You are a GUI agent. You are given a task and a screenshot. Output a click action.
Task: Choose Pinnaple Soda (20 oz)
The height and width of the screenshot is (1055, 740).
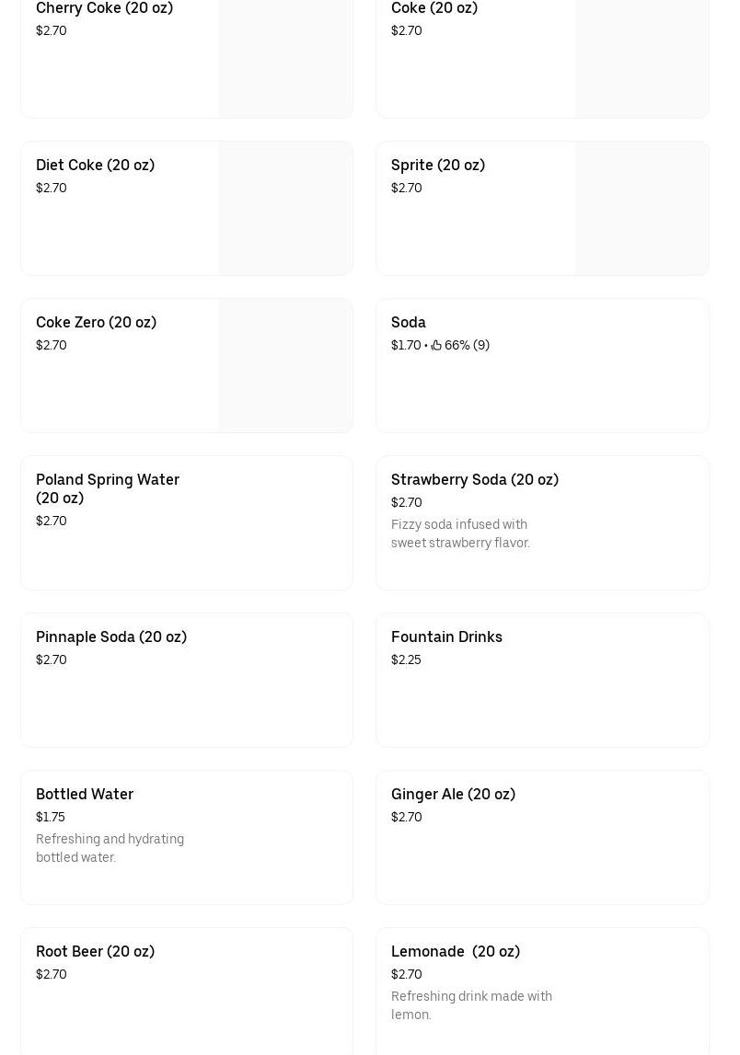(111, 637)
